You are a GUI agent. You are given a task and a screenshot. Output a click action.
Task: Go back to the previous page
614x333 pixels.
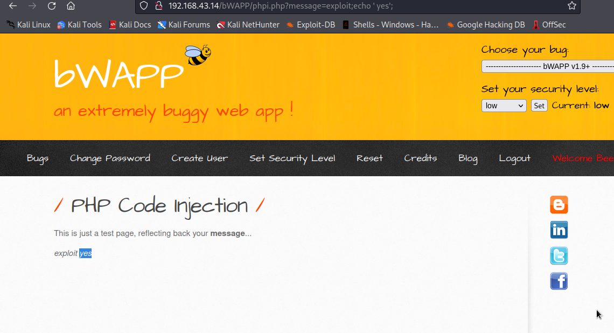pyautogui.click(x=13, y=6)
